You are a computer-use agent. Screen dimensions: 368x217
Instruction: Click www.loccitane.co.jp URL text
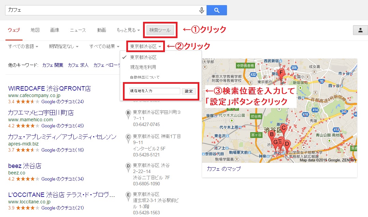click(x=29, y=202)
